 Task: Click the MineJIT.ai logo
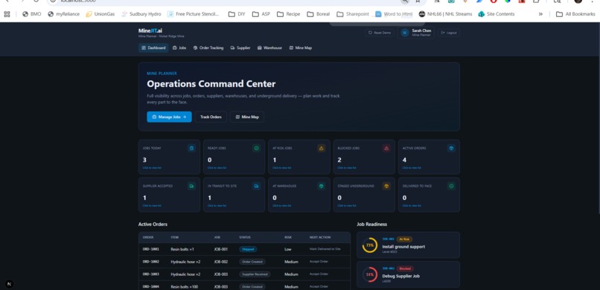click(150, 30)
